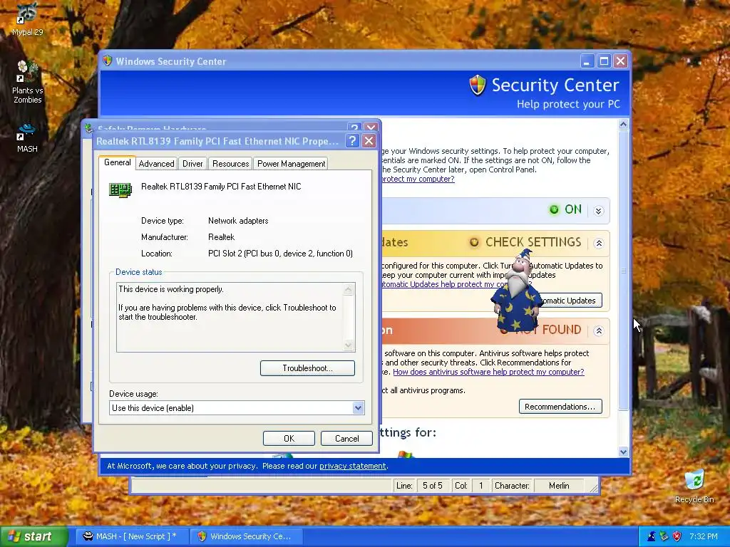Image resolution: width=730 pixels, height=547 pixels.
Task: Click the Troubleshoot button
Action: click(x=307, y=368)
